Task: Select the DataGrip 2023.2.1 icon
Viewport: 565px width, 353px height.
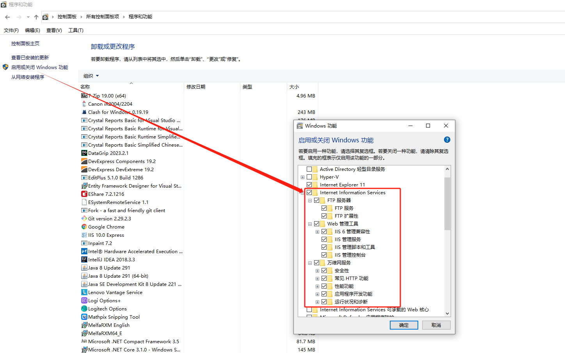Action: click(x=84, y=153)
